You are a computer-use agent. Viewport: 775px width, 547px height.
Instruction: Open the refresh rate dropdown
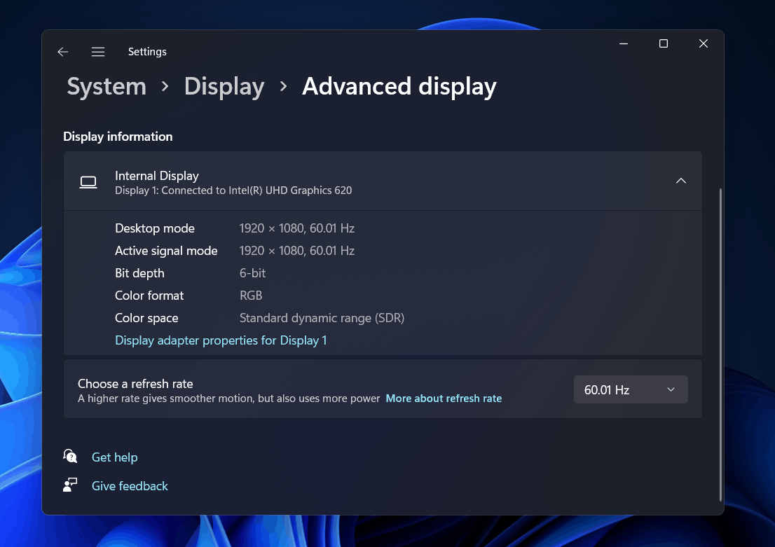pos(630,389)
